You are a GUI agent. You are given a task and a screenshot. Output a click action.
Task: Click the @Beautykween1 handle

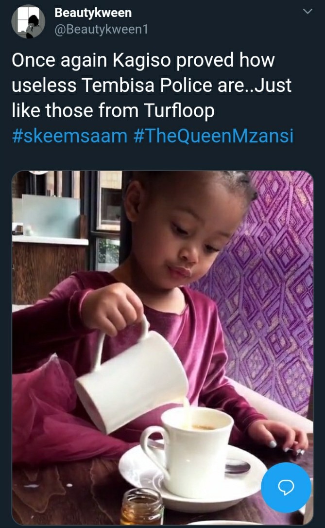point(101,30)
